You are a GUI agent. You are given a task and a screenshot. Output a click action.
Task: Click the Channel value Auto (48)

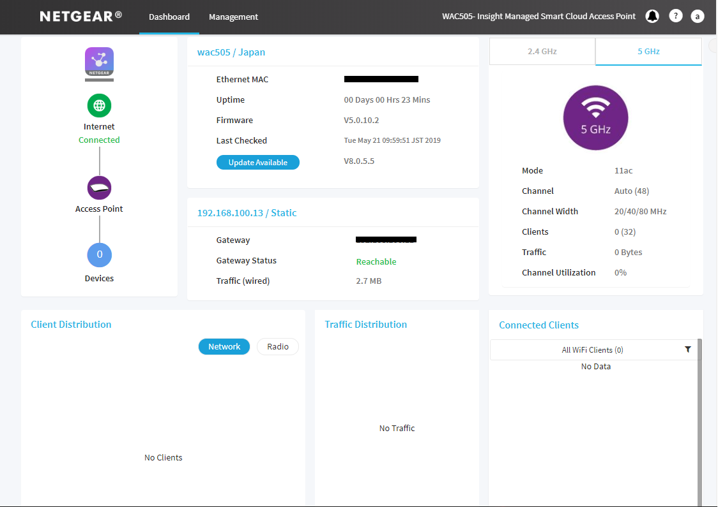coord(632,191)
